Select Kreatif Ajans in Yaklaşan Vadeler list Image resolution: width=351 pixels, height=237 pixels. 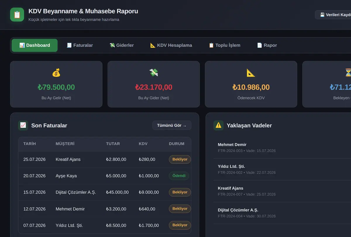[x=282, y=191]
